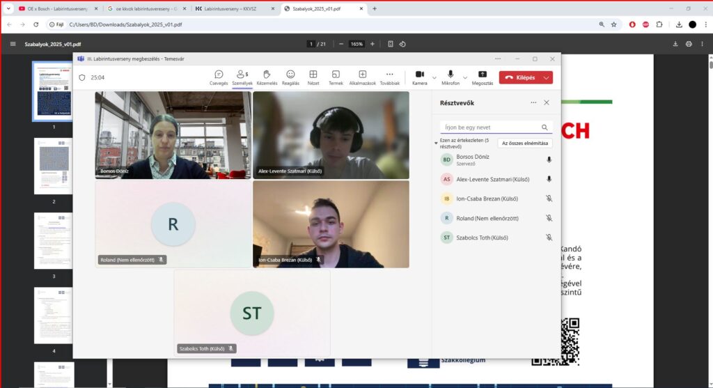Open the dropdown arrow beside Kilépés
Image resolution: width=713 pixels, height=388 pixels.
[547, 77]
